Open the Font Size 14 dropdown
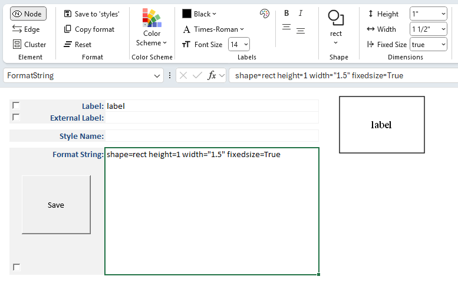The height and width of the screenshot is (283, 458). 239,44
